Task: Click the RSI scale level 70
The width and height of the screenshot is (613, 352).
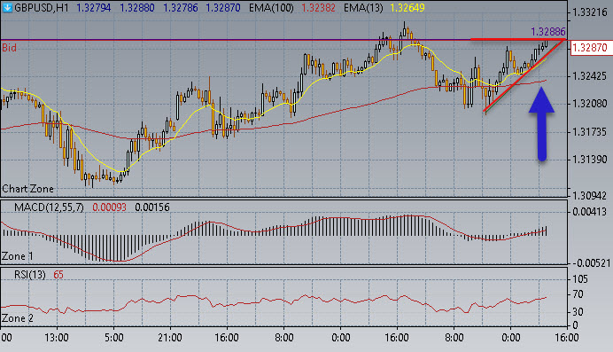Action: pyautogui.click(x=578, y=294)
